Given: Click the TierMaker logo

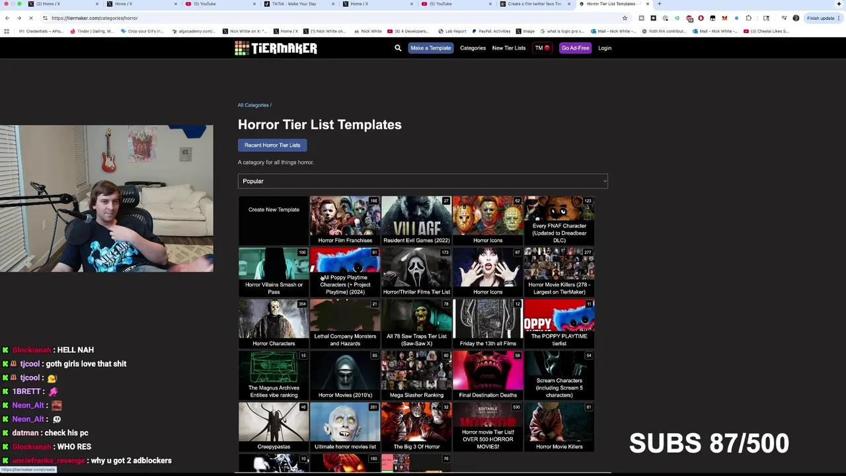Looking at the screenshot, I should pyautogui.click(x=276, y=48).
